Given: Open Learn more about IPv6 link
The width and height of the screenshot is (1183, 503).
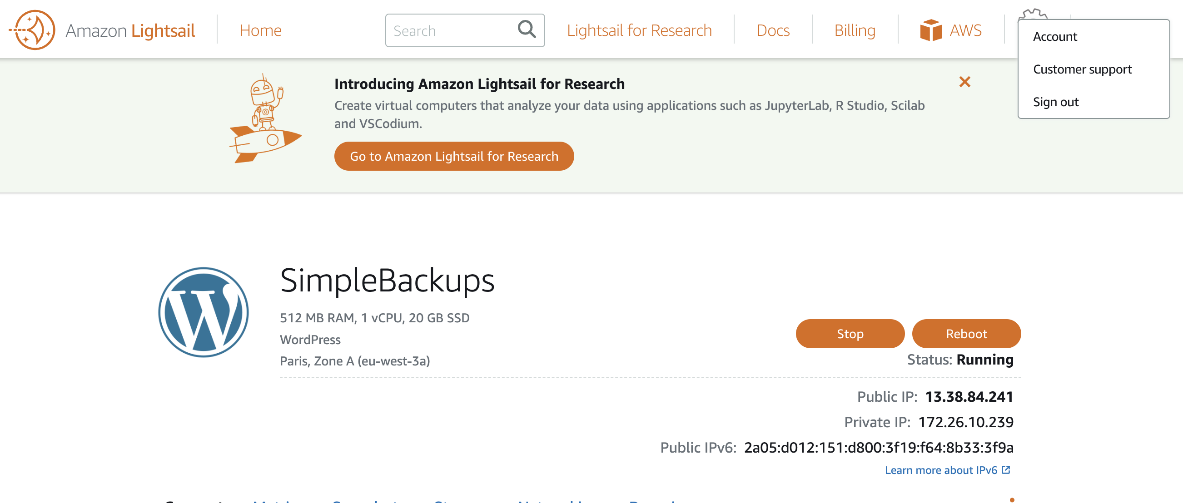Looking at the screenshot, I should (940, 470).
